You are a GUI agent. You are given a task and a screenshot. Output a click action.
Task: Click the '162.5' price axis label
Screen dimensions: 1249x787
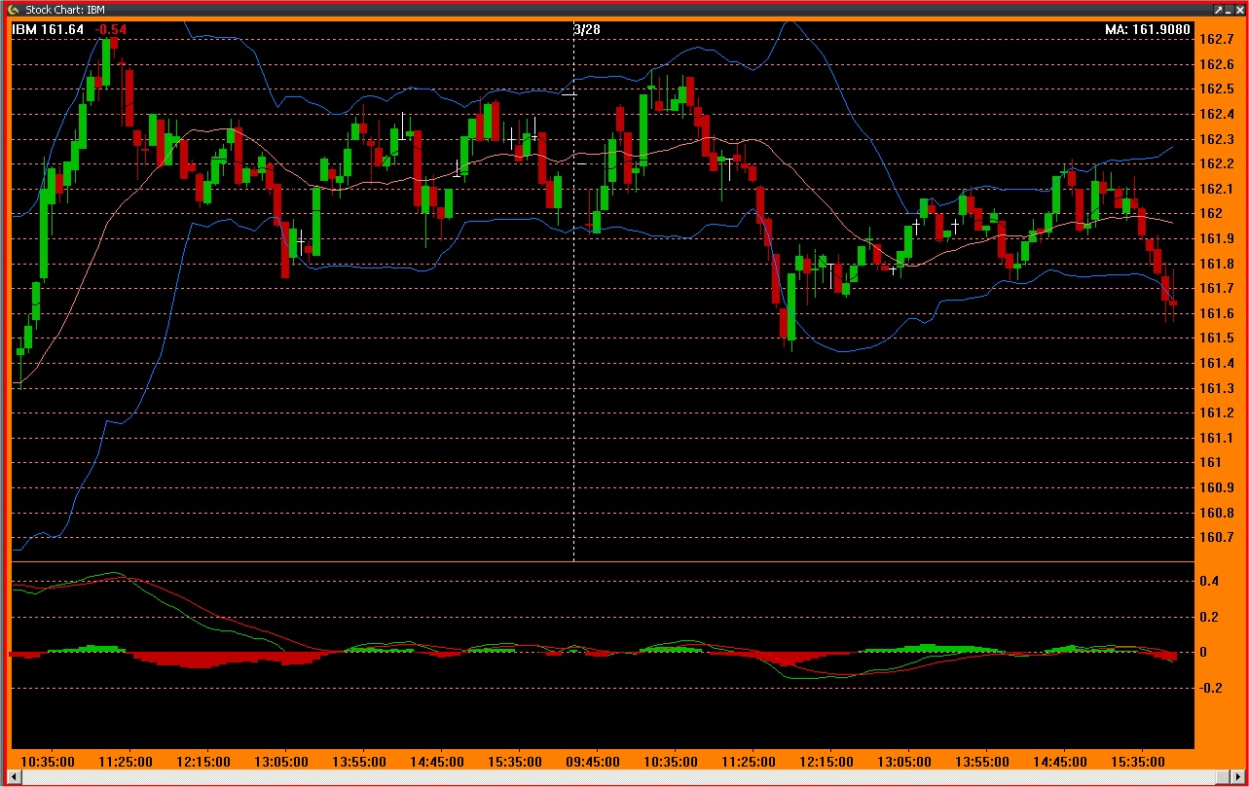(1217, 89)
